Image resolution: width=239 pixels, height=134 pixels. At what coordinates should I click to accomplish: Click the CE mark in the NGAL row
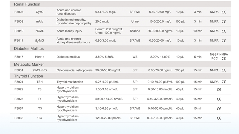tap(223, 31)
